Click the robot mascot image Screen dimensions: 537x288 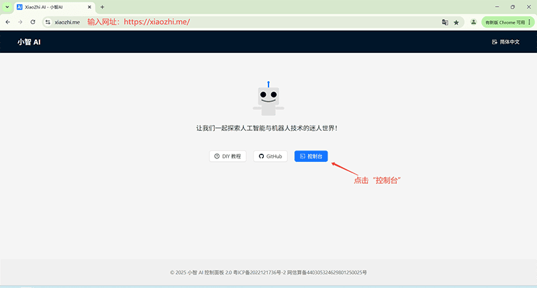(268, 99)
